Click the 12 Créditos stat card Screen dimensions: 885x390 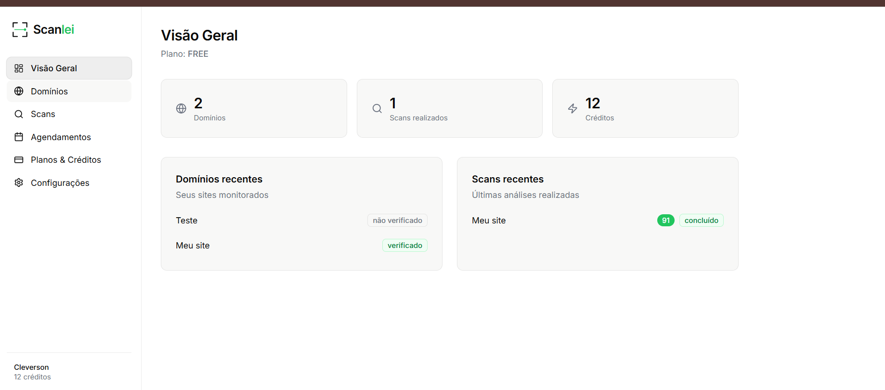(645, 108)
